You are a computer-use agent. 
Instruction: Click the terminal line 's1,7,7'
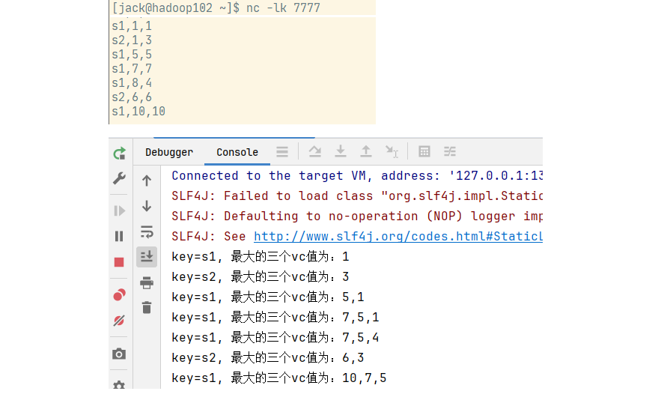pyautogui.click(x=132, y=68)
